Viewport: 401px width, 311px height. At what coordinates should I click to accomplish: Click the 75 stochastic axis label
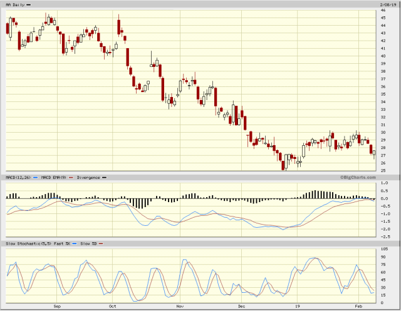point(383,265)
